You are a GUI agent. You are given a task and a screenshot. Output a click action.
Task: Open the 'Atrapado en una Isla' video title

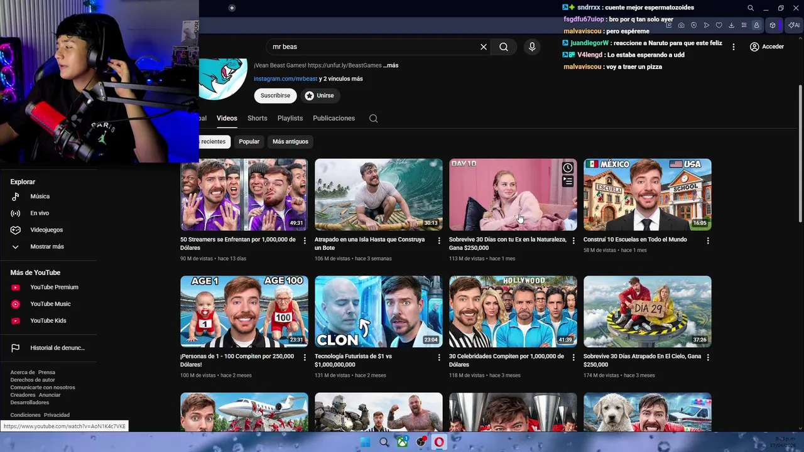pyautogui.click(x=369, y=244)
